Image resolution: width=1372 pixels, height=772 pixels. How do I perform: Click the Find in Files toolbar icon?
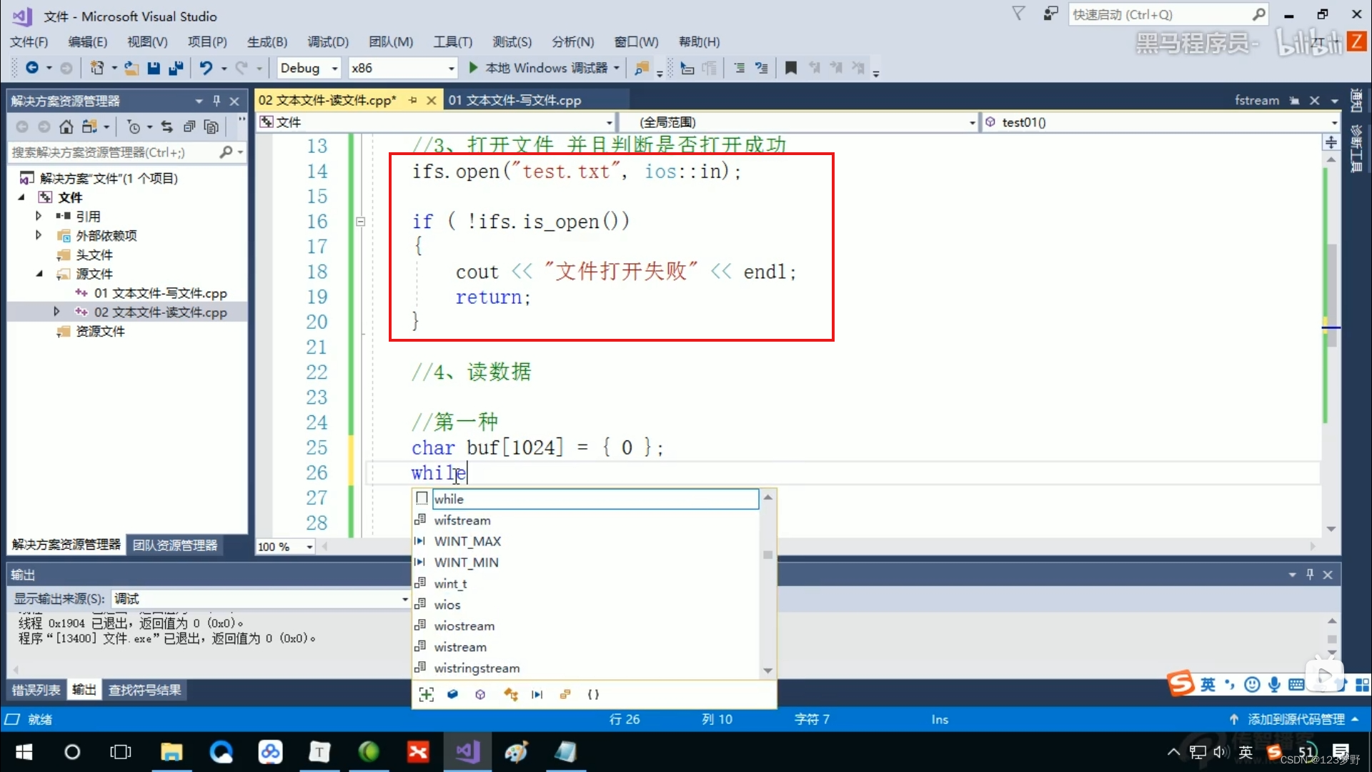coord(642,68)
